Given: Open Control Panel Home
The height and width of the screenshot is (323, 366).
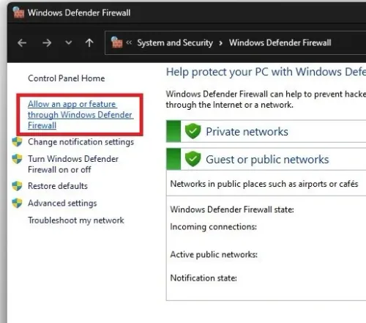Looking at the screenshot, I should (x=67, y=78).
